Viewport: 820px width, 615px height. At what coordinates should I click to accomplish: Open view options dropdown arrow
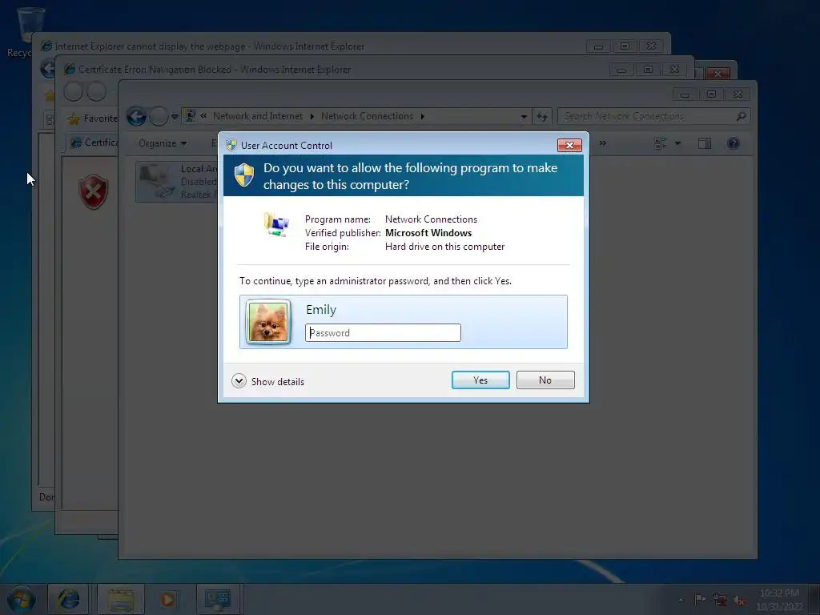(677, 143)
